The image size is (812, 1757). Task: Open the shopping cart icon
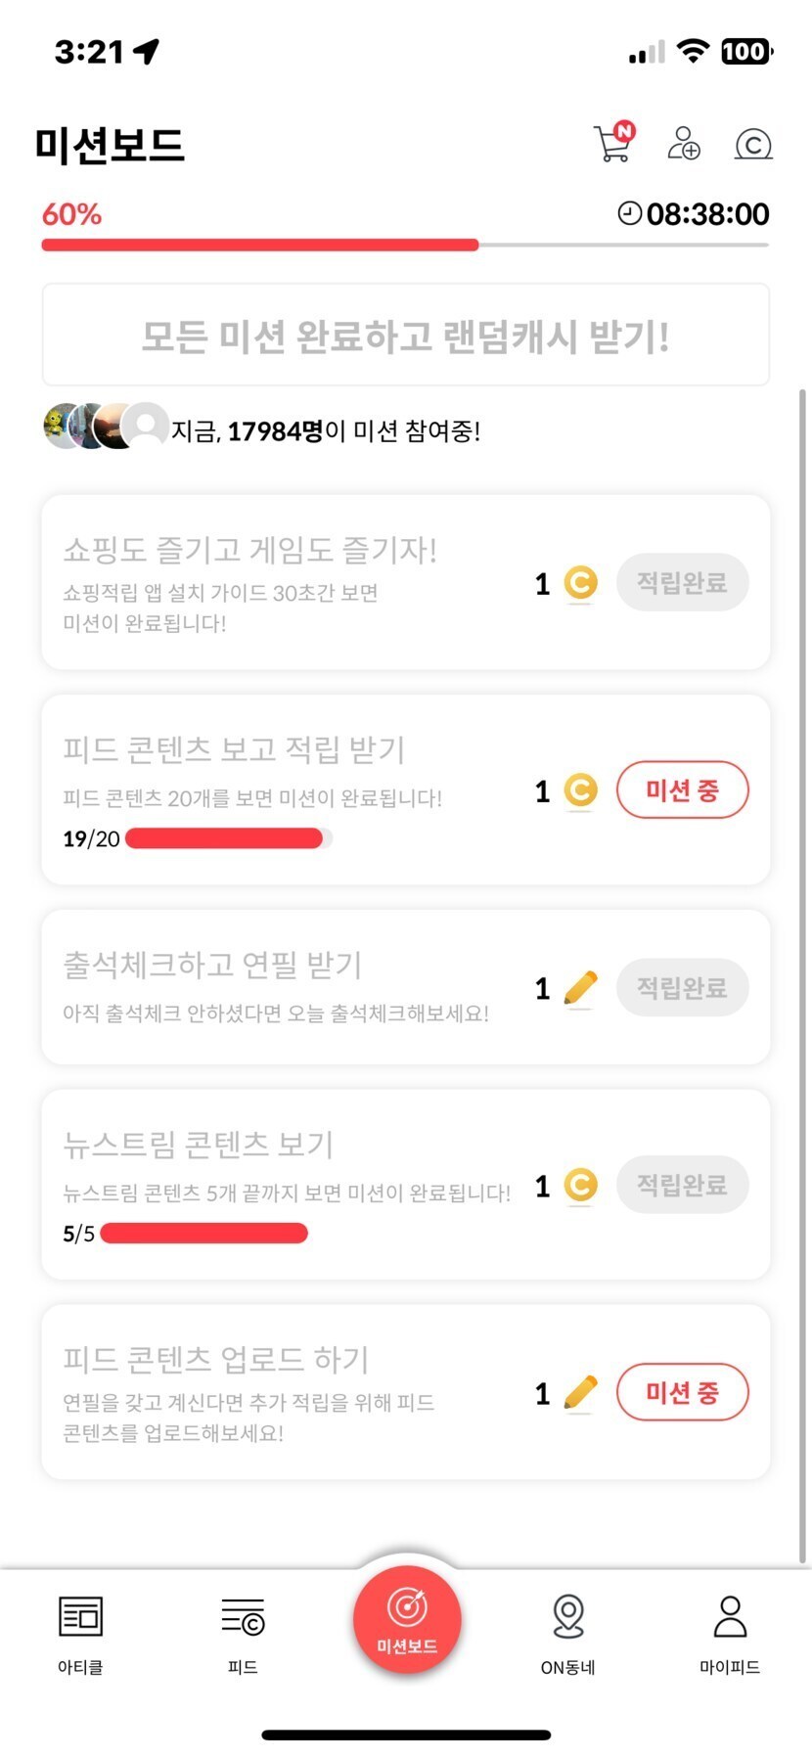(612, 143)
